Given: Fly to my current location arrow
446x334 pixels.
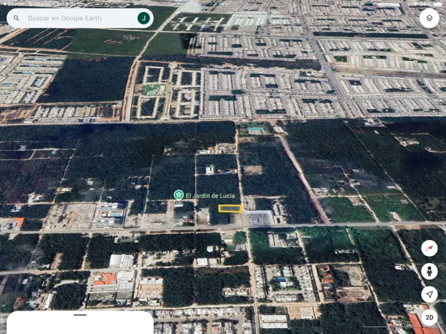Looking at the screenshot, I should click(429, 294).
